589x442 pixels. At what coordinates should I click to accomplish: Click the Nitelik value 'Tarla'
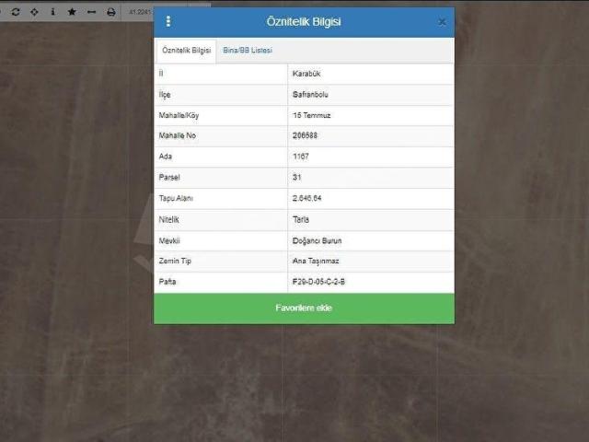point(301,219)
